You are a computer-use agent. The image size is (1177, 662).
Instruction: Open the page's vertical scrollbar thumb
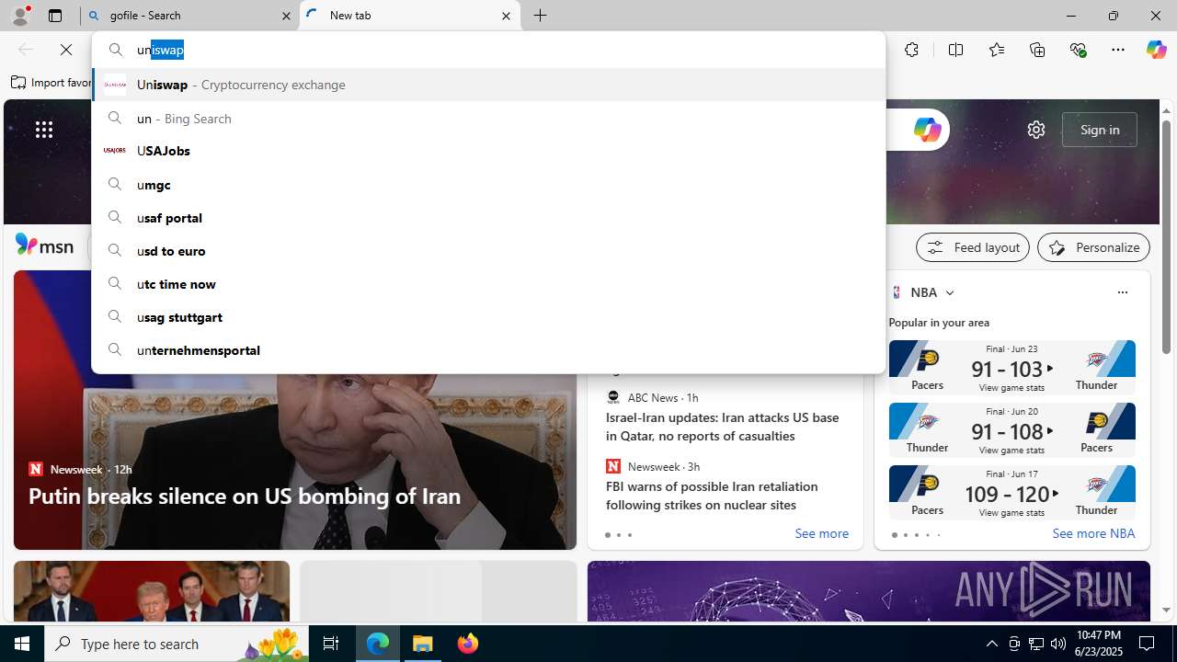[x=1166, y=237]
